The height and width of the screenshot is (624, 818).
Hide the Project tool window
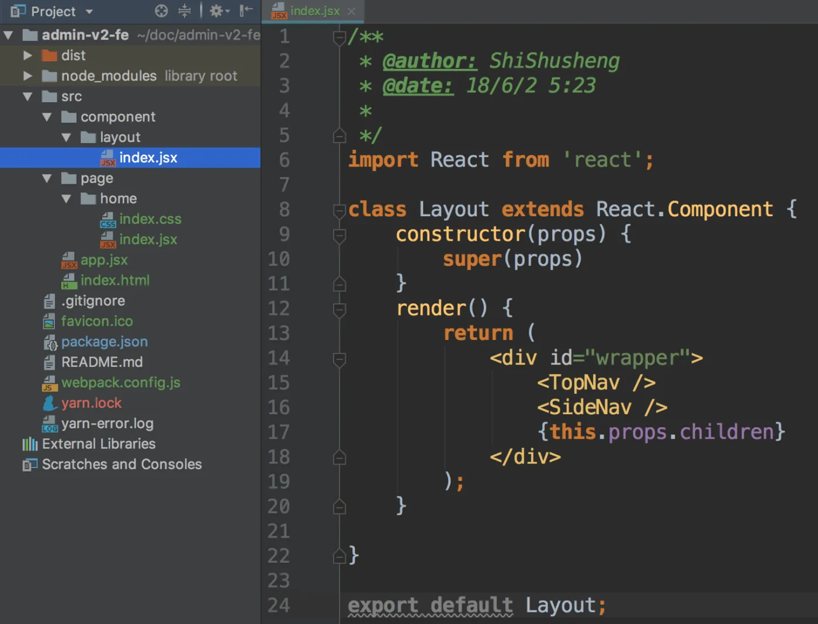(x=246, y=11)
